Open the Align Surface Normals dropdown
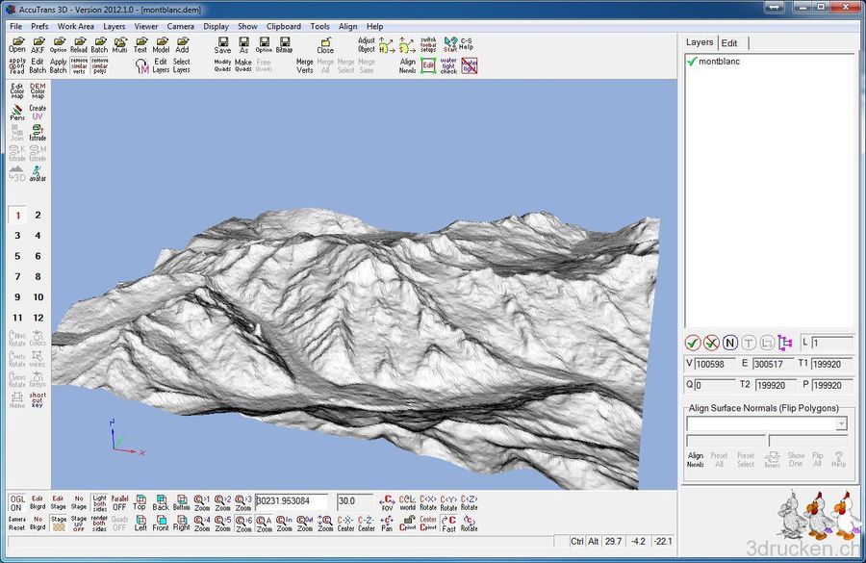 (844, 423)
